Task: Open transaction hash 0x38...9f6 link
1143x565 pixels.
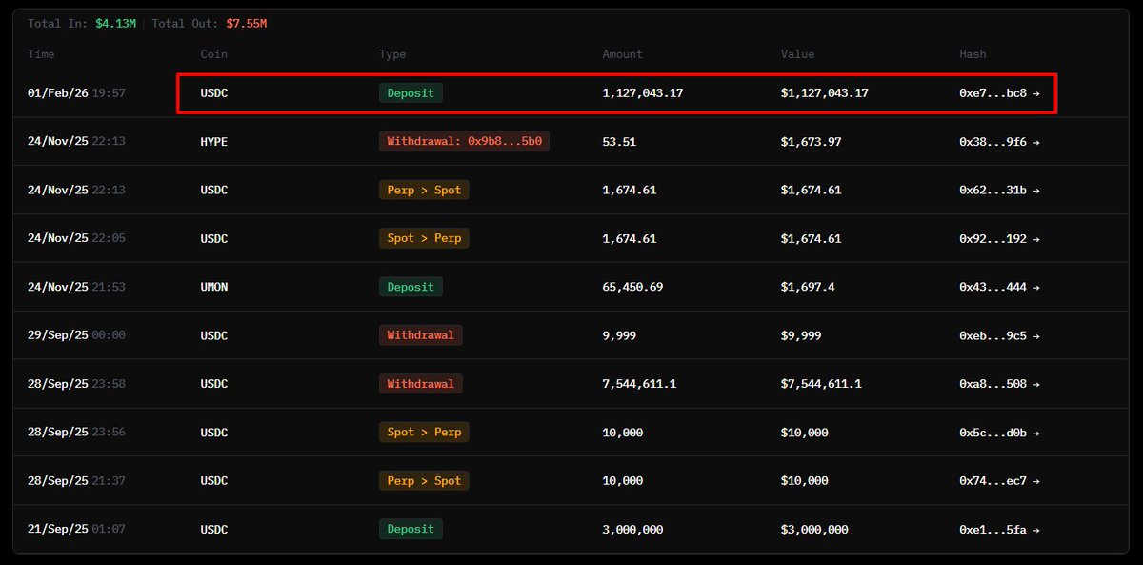Action: pos(999,142)
